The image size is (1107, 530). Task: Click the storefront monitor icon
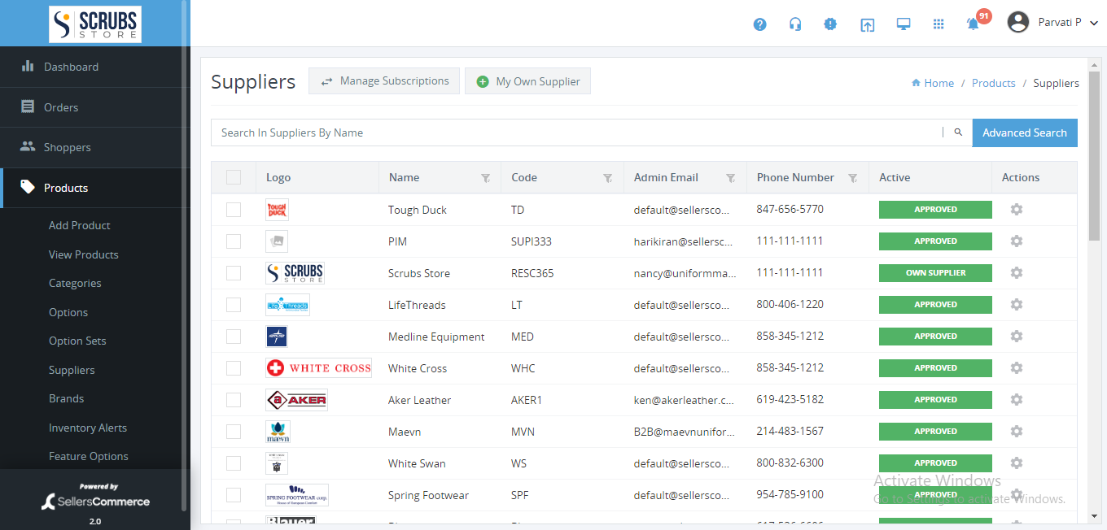tap(903, 24)
